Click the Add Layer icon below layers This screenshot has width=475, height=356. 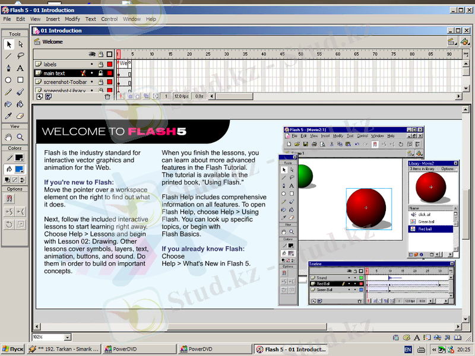tap(39, 96)
